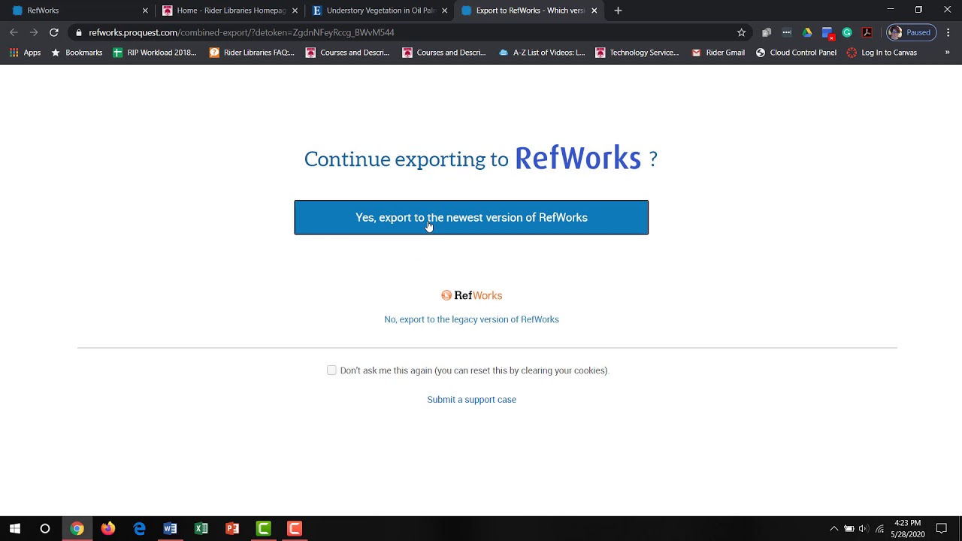Click the legacy RefWorks logo
This screenshot has width=962, height=541.
[x=471, y=295]
